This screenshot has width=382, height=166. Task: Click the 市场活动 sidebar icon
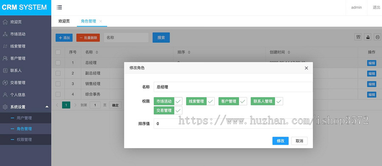(5, 34)
